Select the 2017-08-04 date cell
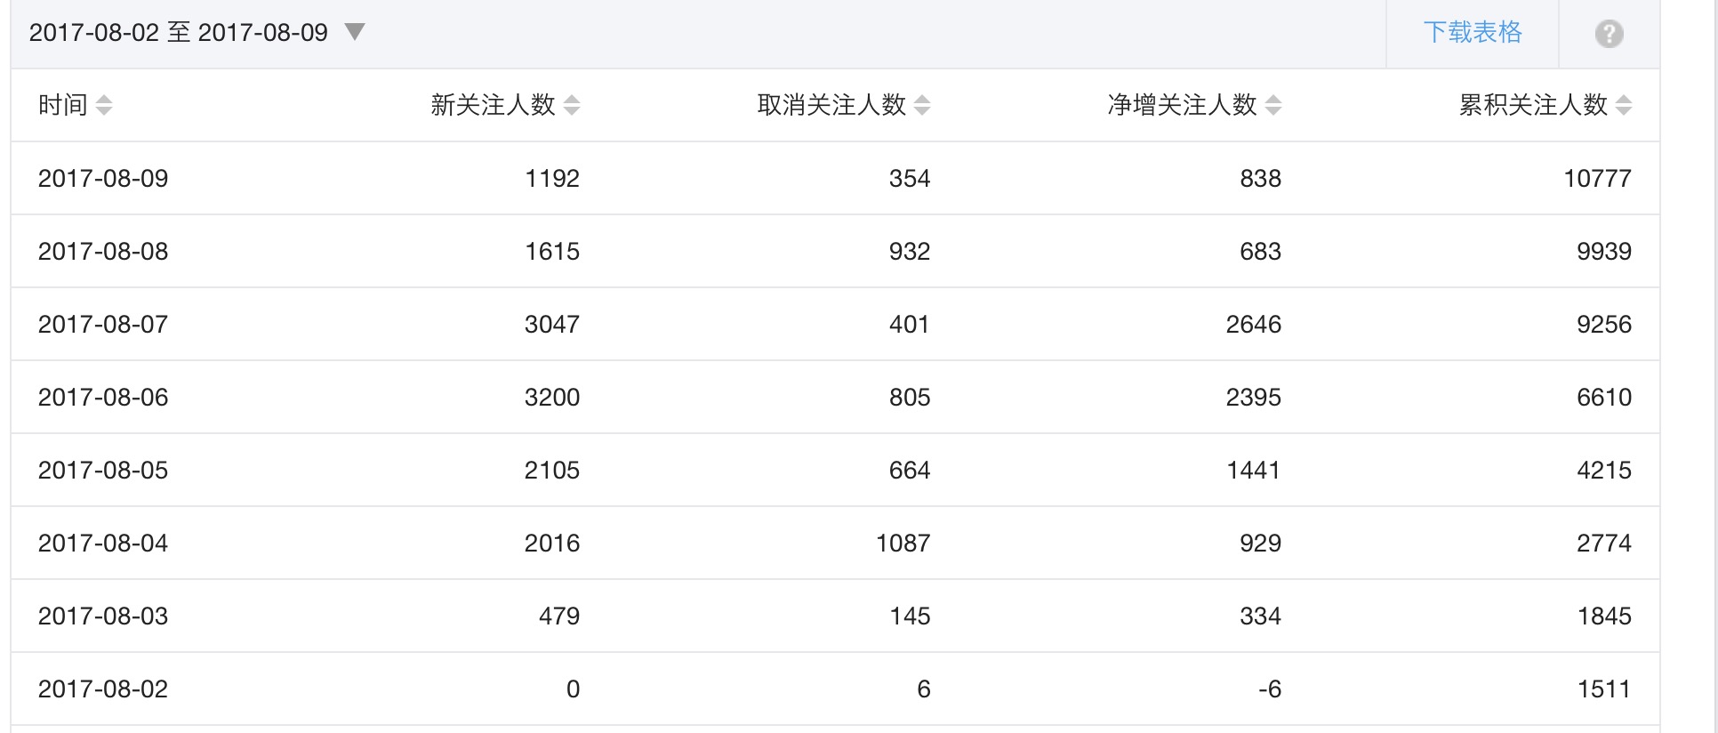Viewport: 1718px width, 733px height. (x=103, y=543)
